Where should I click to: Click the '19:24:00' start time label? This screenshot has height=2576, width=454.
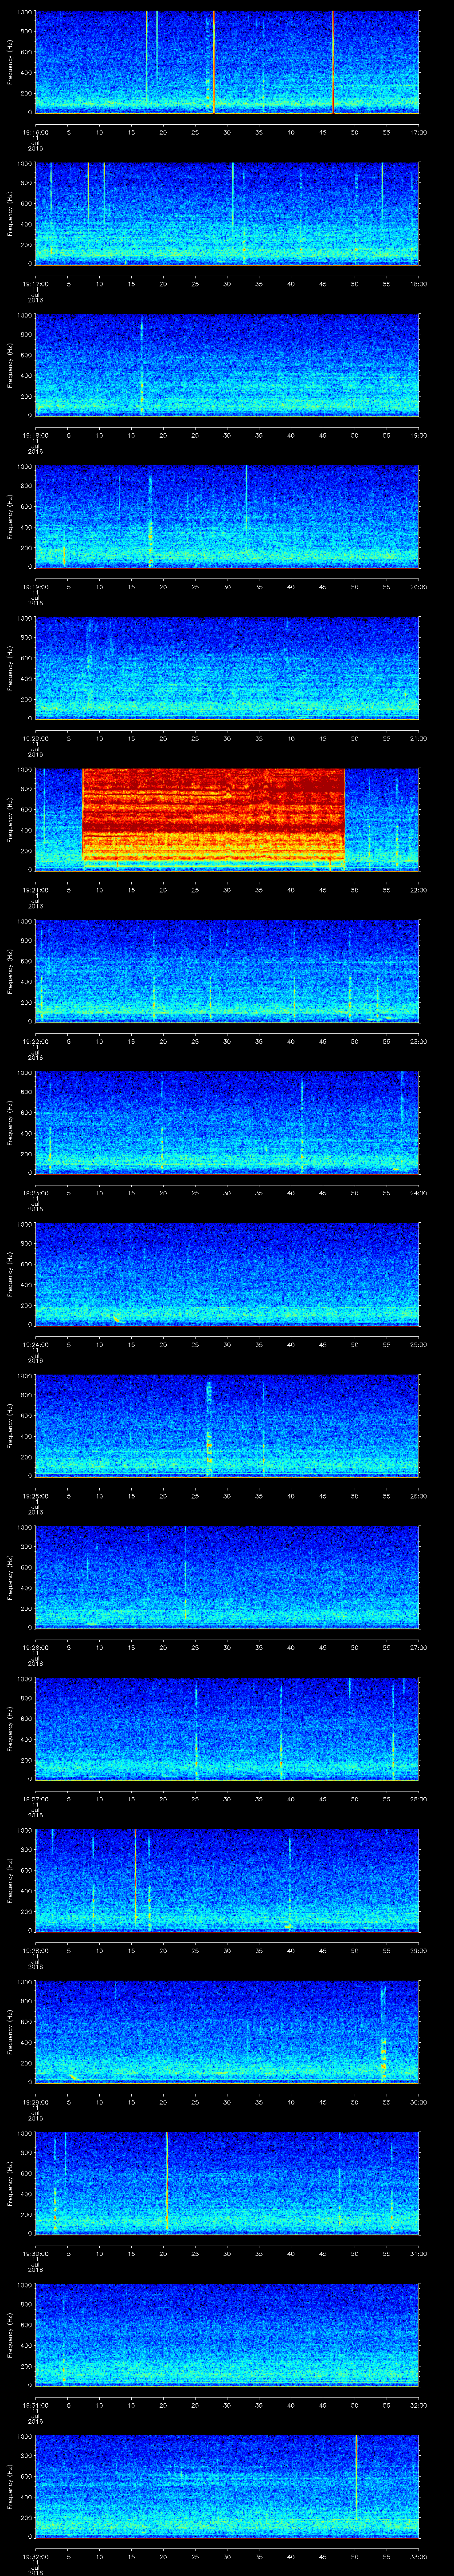36,1344
